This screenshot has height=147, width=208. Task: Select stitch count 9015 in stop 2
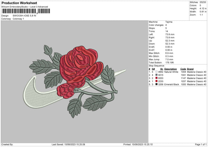tap(161, 75)
